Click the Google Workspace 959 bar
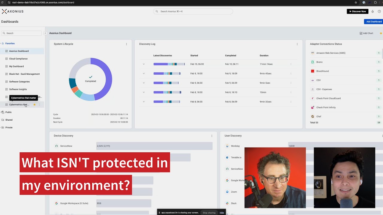 click(124, 203)
